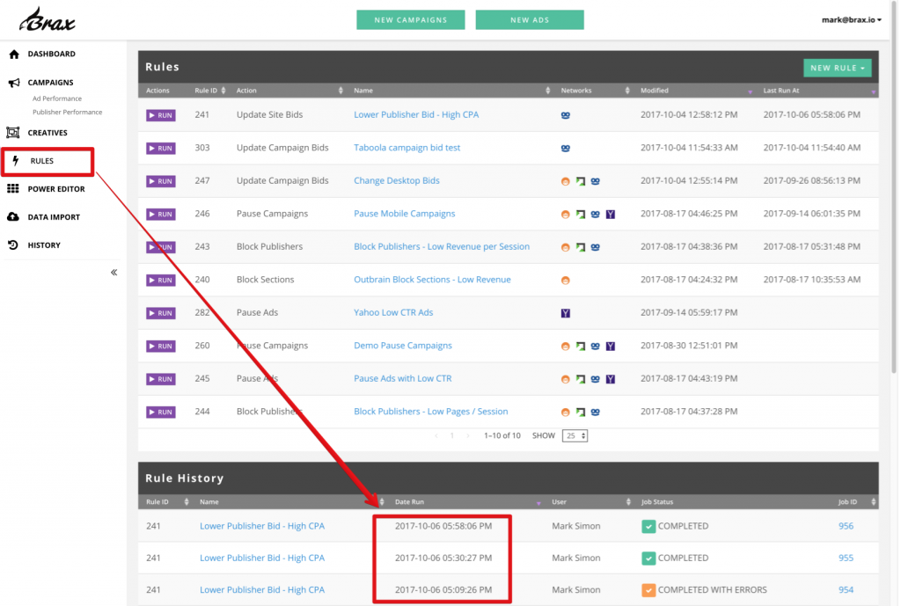This screenshot has width=901, height=606.
Task: Open the Show 25 rows-per-page selector
Action: point(575,436)
